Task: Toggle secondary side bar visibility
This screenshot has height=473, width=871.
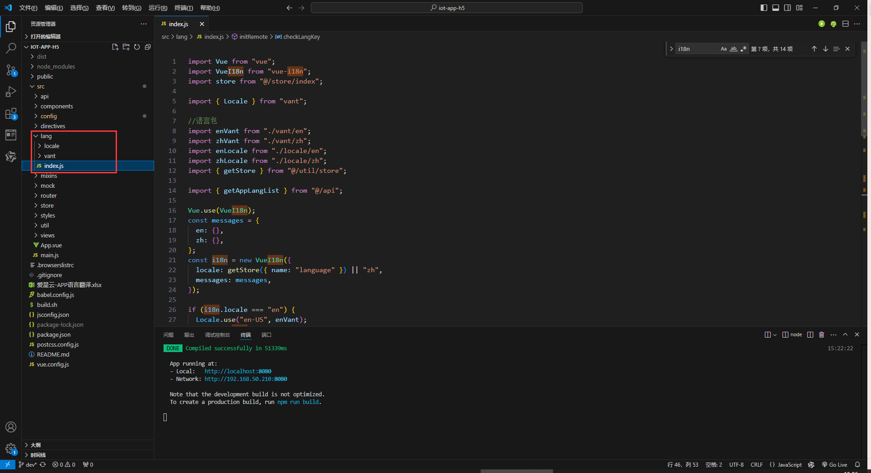Action: click(x=787, y=8)
